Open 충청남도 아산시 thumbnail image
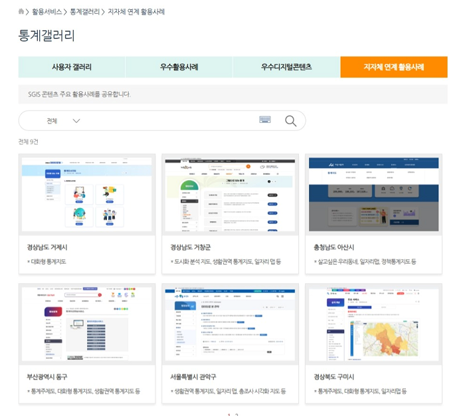 [x=373, y=194]
